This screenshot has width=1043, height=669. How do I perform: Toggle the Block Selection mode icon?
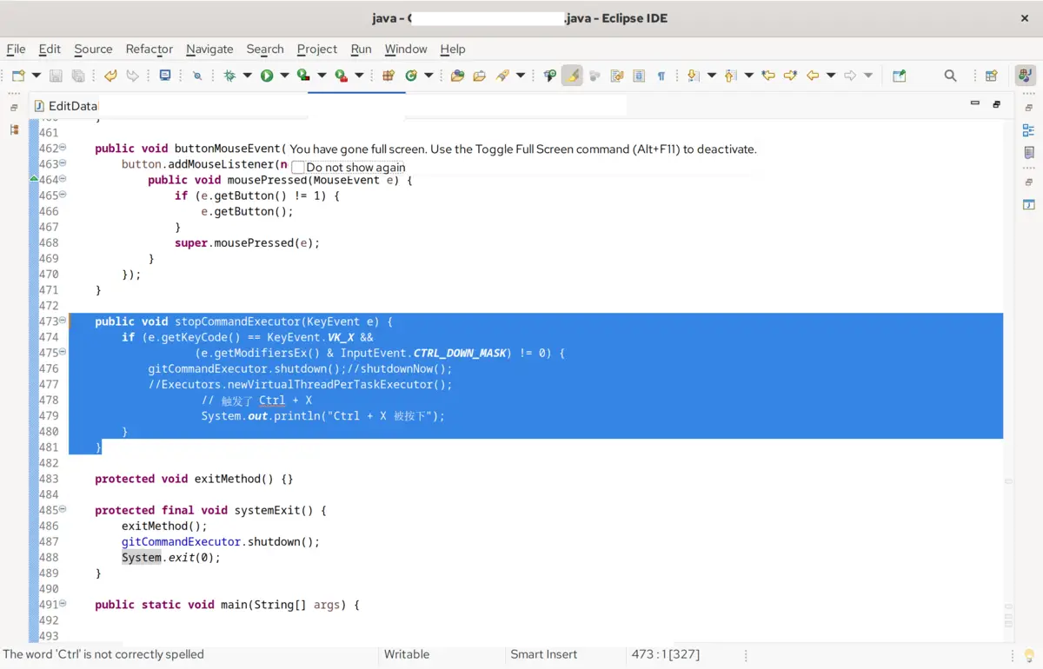coord(639,76)
